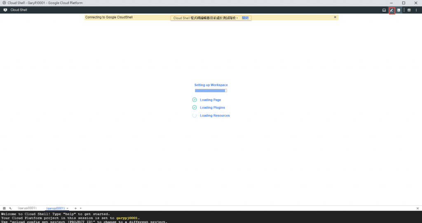
Task: Click the Loading Resources text
Action: click(215, 116)
